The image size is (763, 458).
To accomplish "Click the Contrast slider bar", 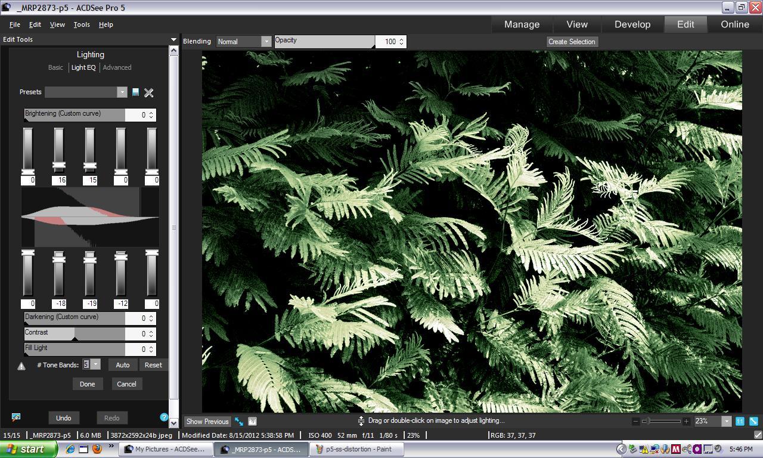I will point(75,333).
